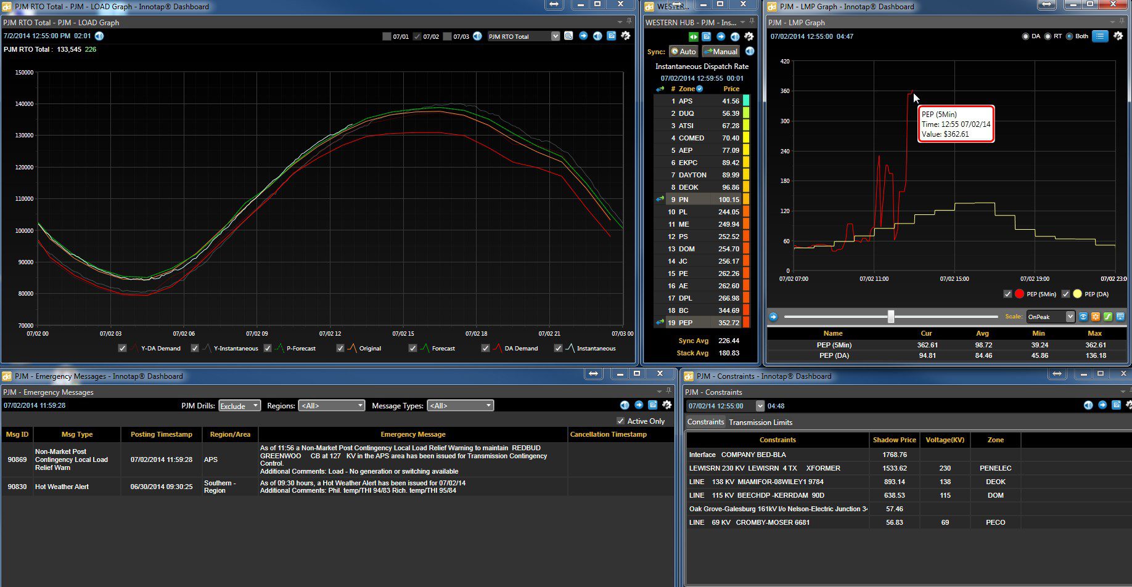Open PJM RTO Total dropdown
The image size is (1132, 587).
[523, 36]
